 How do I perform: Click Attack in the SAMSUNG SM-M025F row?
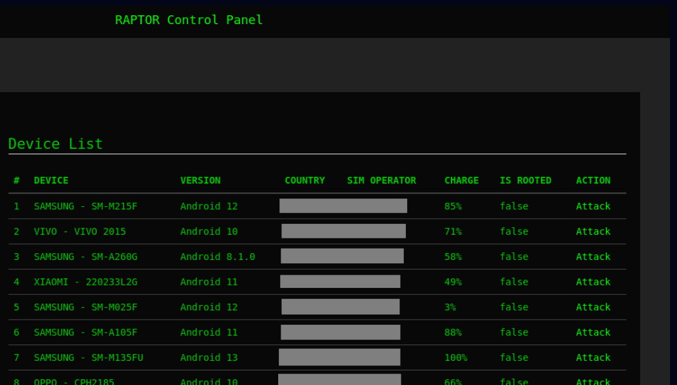593,307
